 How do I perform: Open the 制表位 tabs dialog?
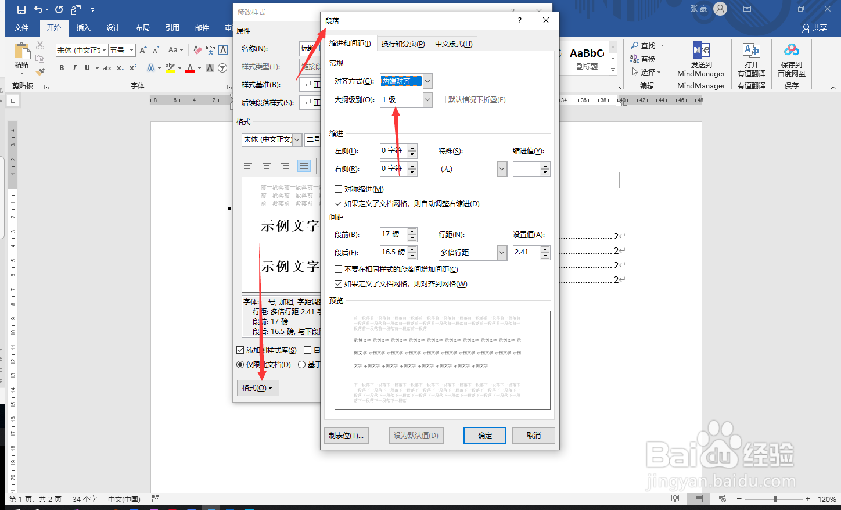pyautogui.click(x=346, y=435)
